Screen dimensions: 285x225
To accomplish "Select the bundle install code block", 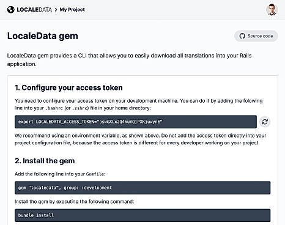I will pyautogui.click(x=142, y=215).
